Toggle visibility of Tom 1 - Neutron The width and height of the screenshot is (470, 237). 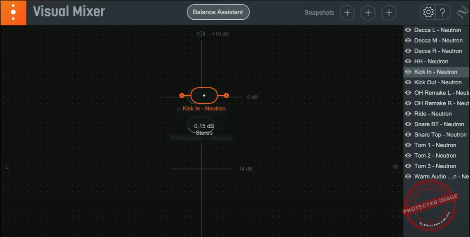[408, 145]
